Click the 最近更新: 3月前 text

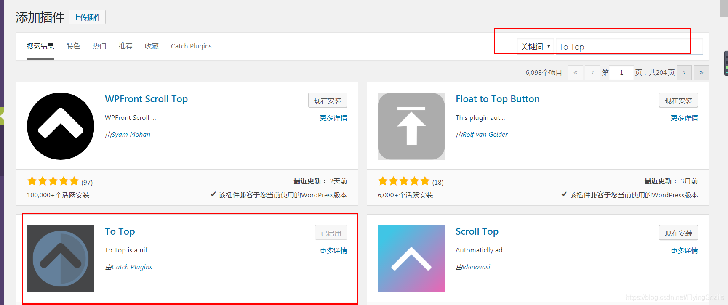(x=671, y=181)
